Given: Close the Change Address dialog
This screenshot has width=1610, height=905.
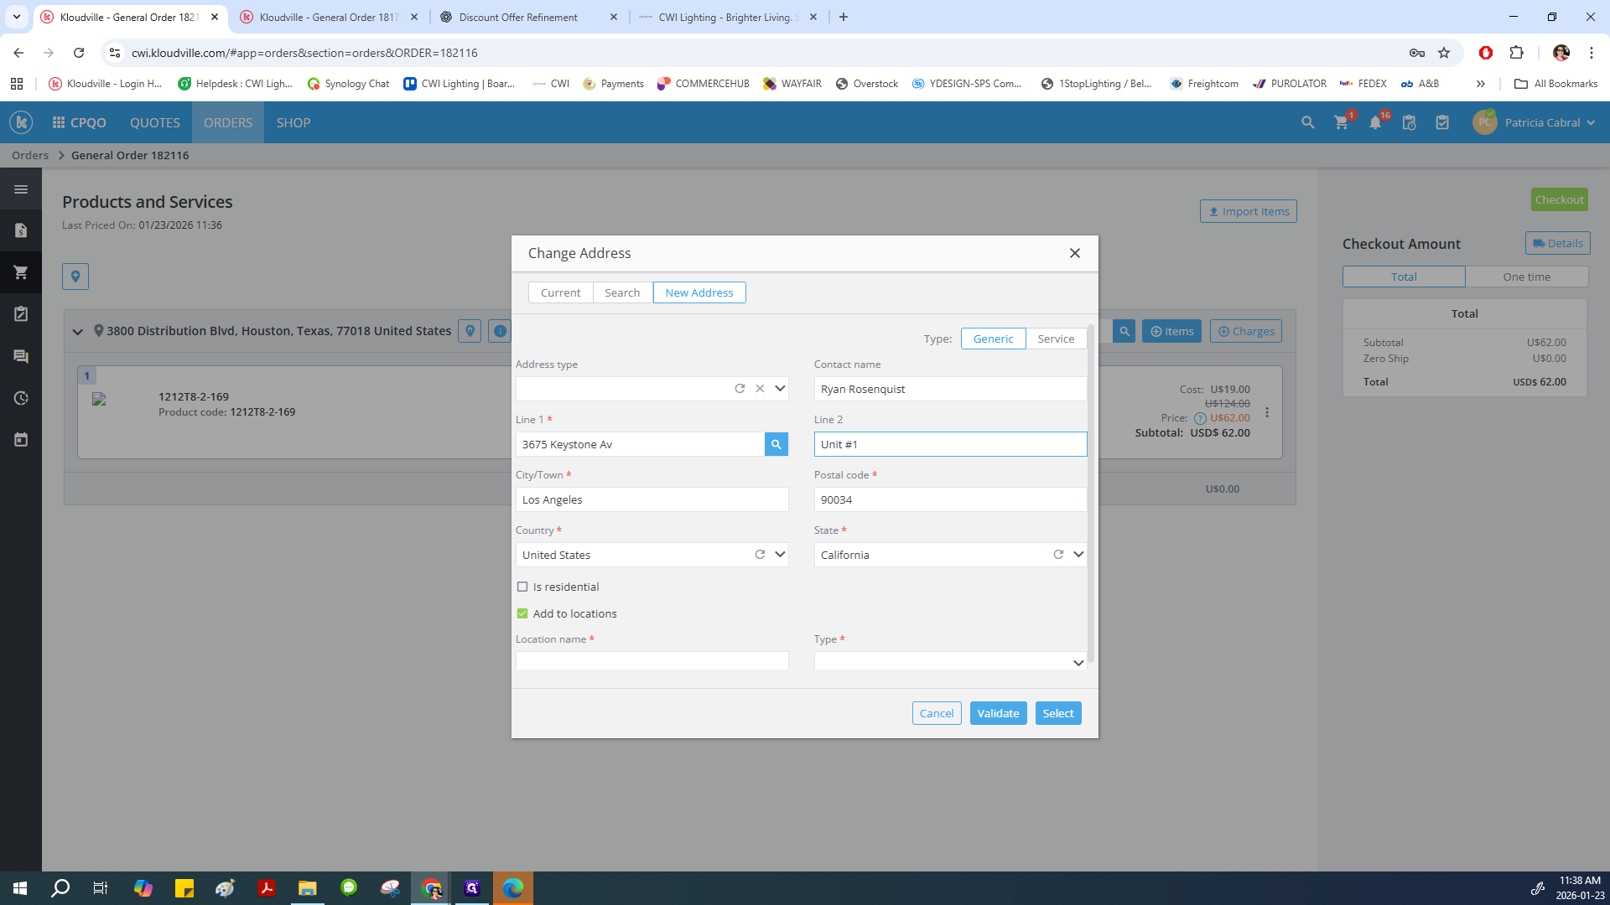Looking at the screenshot, I should [1074, 253].
